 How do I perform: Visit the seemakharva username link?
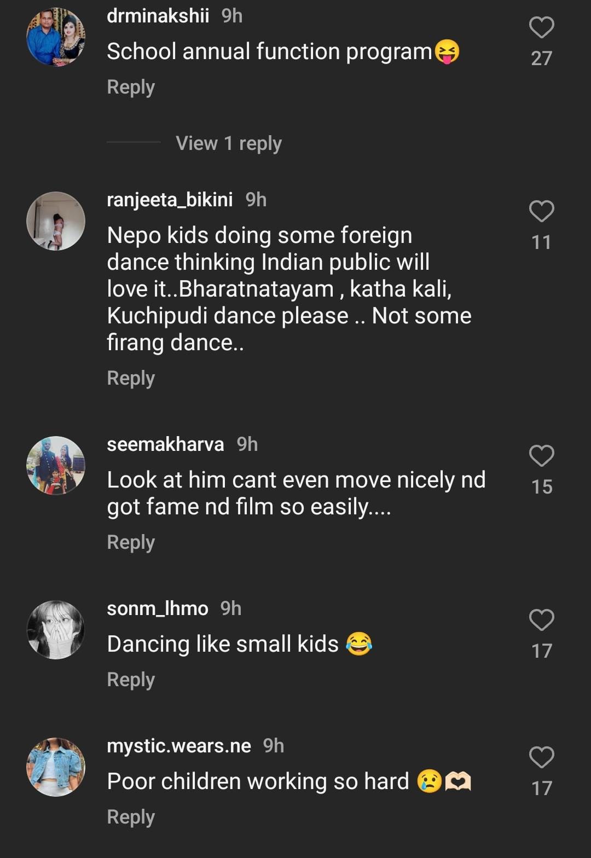pos(165,444)
